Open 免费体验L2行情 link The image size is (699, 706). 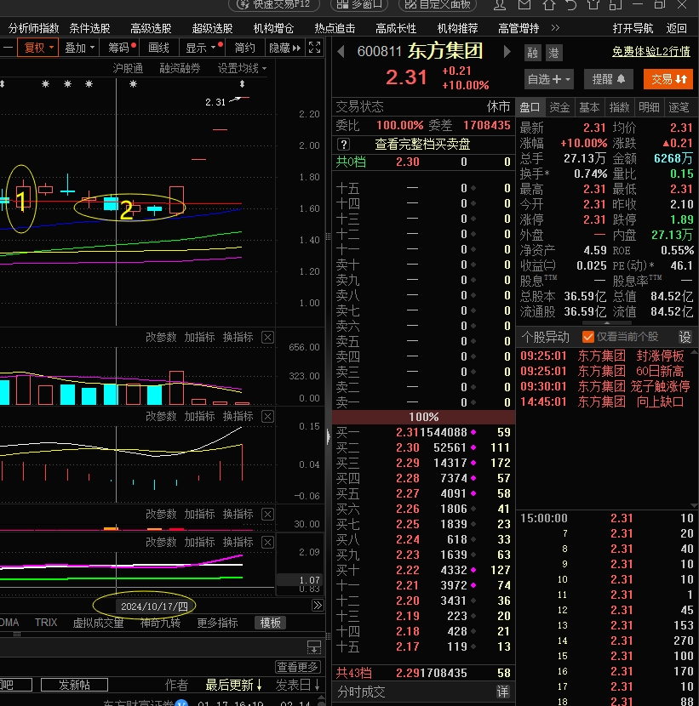[650, 51]
